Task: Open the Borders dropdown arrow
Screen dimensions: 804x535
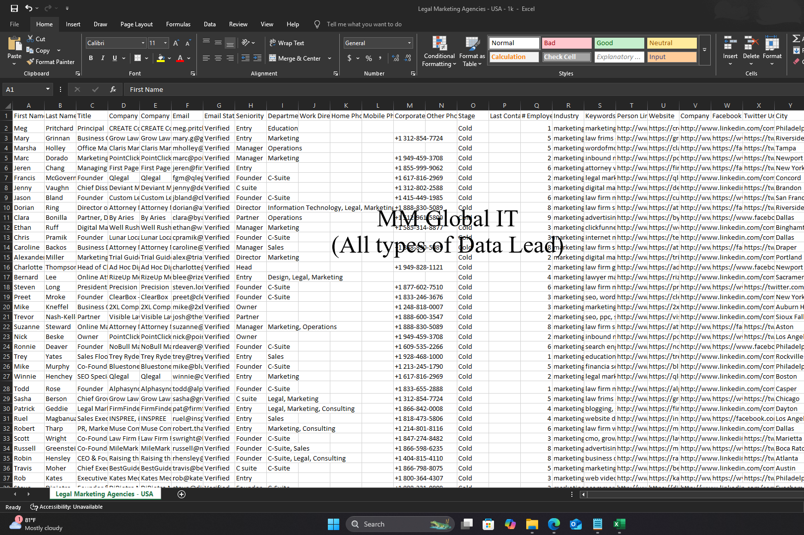Action: (147, 58)
